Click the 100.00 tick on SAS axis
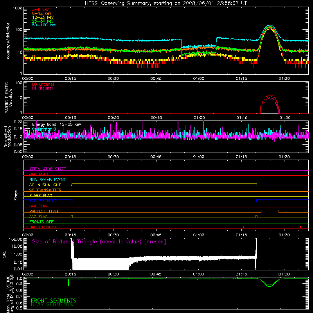 [x=16, y=239]
